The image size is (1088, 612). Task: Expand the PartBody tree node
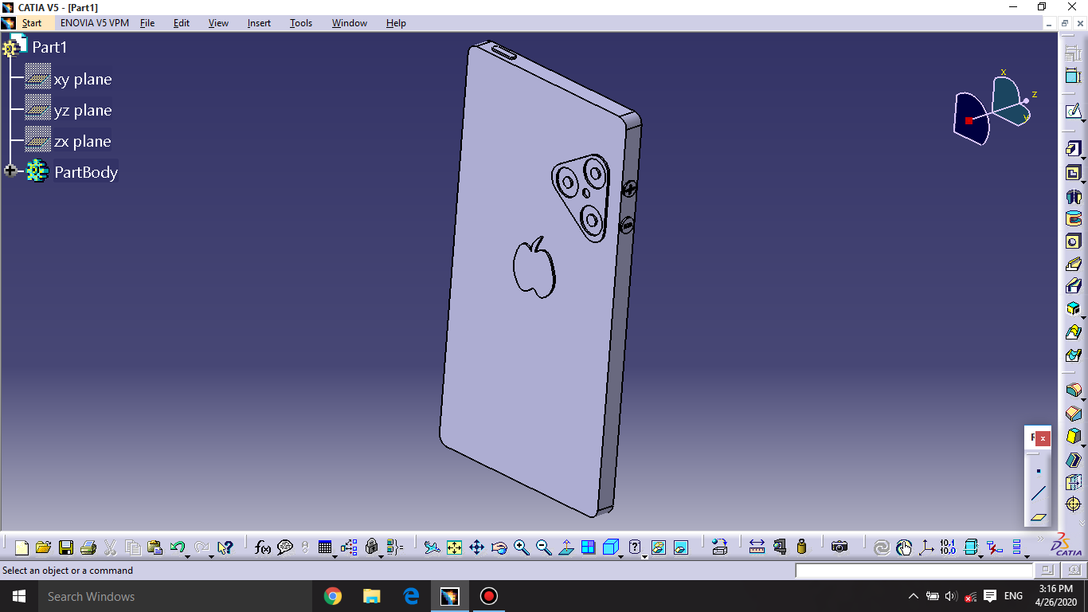[10, 171]
